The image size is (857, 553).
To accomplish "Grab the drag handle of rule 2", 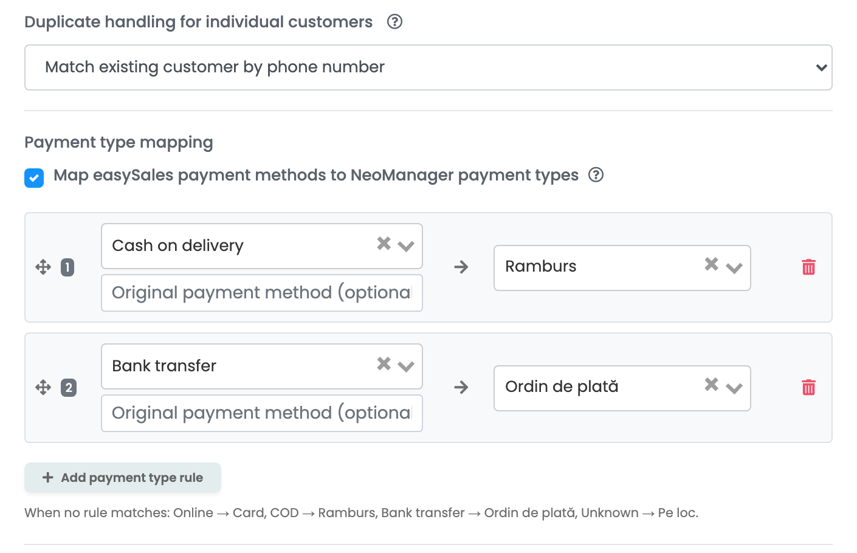I will pyautogui.click(x=43, y=387).
